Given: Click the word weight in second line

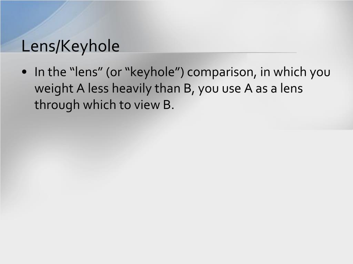Looking at the screenshot, I should coord(54,89).
